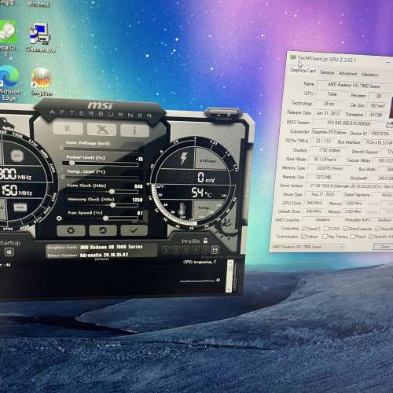
Task: Click the Power Limit slider handle
Action: [72, 163]
